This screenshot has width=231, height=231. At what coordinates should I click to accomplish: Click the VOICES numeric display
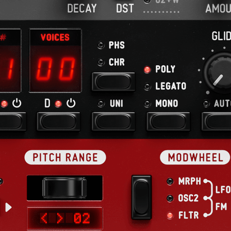tap(55, 69)
